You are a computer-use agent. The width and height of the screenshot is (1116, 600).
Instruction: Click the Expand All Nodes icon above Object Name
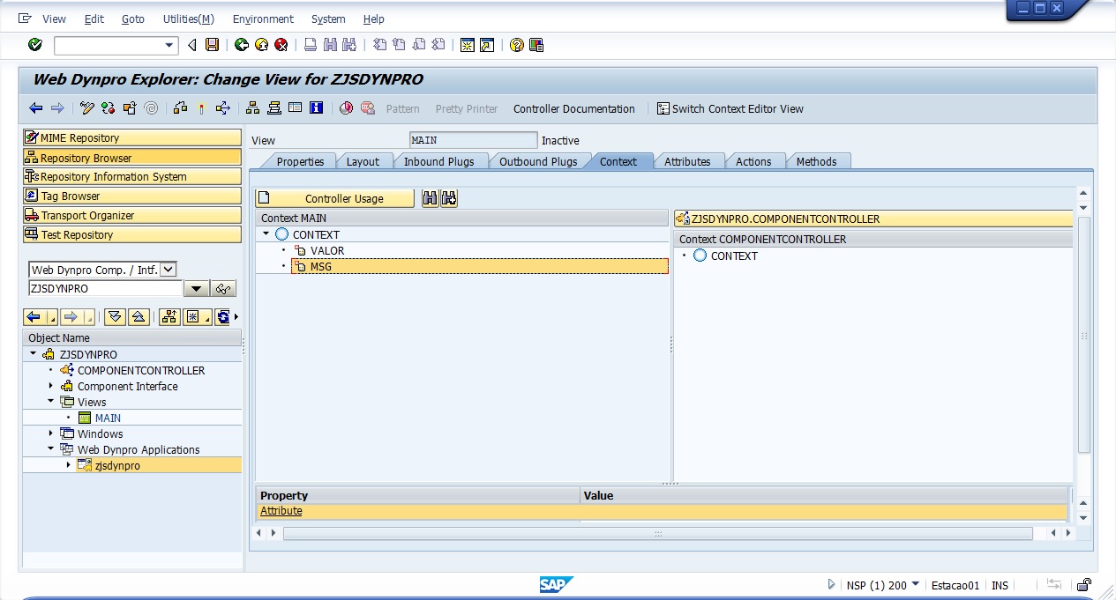[115, 317]
